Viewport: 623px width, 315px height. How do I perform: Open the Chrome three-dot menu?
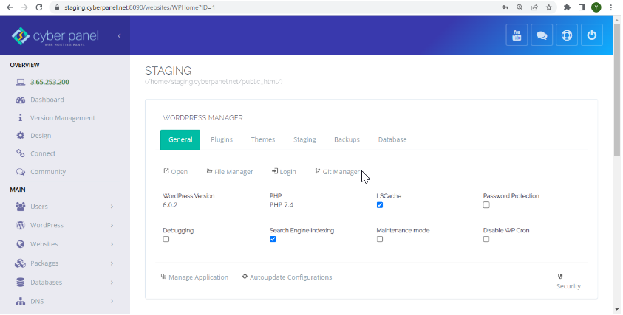coord(611,7)
